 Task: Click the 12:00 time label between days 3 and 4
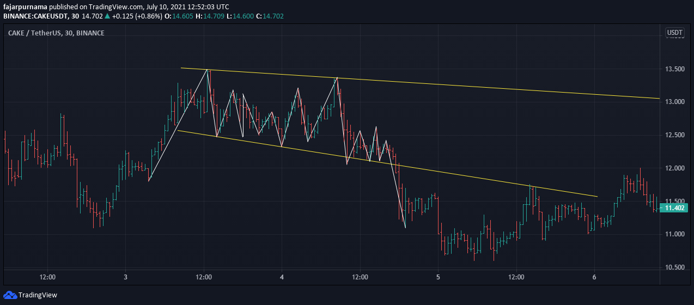click(x=204, y=277)
